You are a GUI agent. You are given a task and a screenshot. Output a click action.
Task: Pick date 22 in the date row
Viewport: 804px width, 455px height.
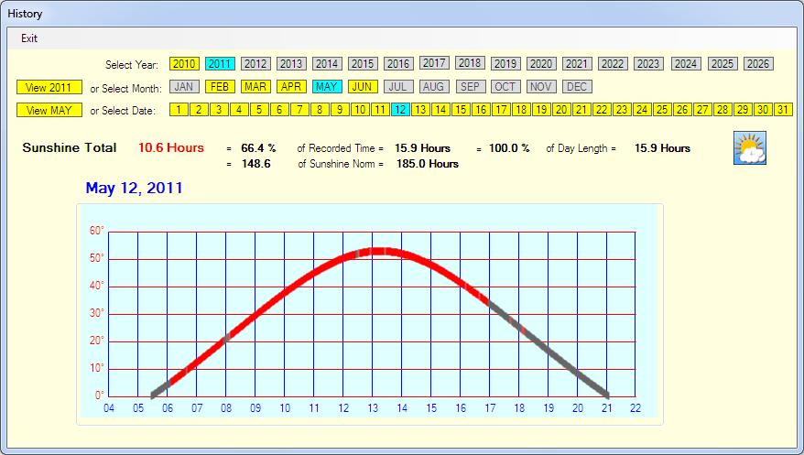[x=602, y=110]
